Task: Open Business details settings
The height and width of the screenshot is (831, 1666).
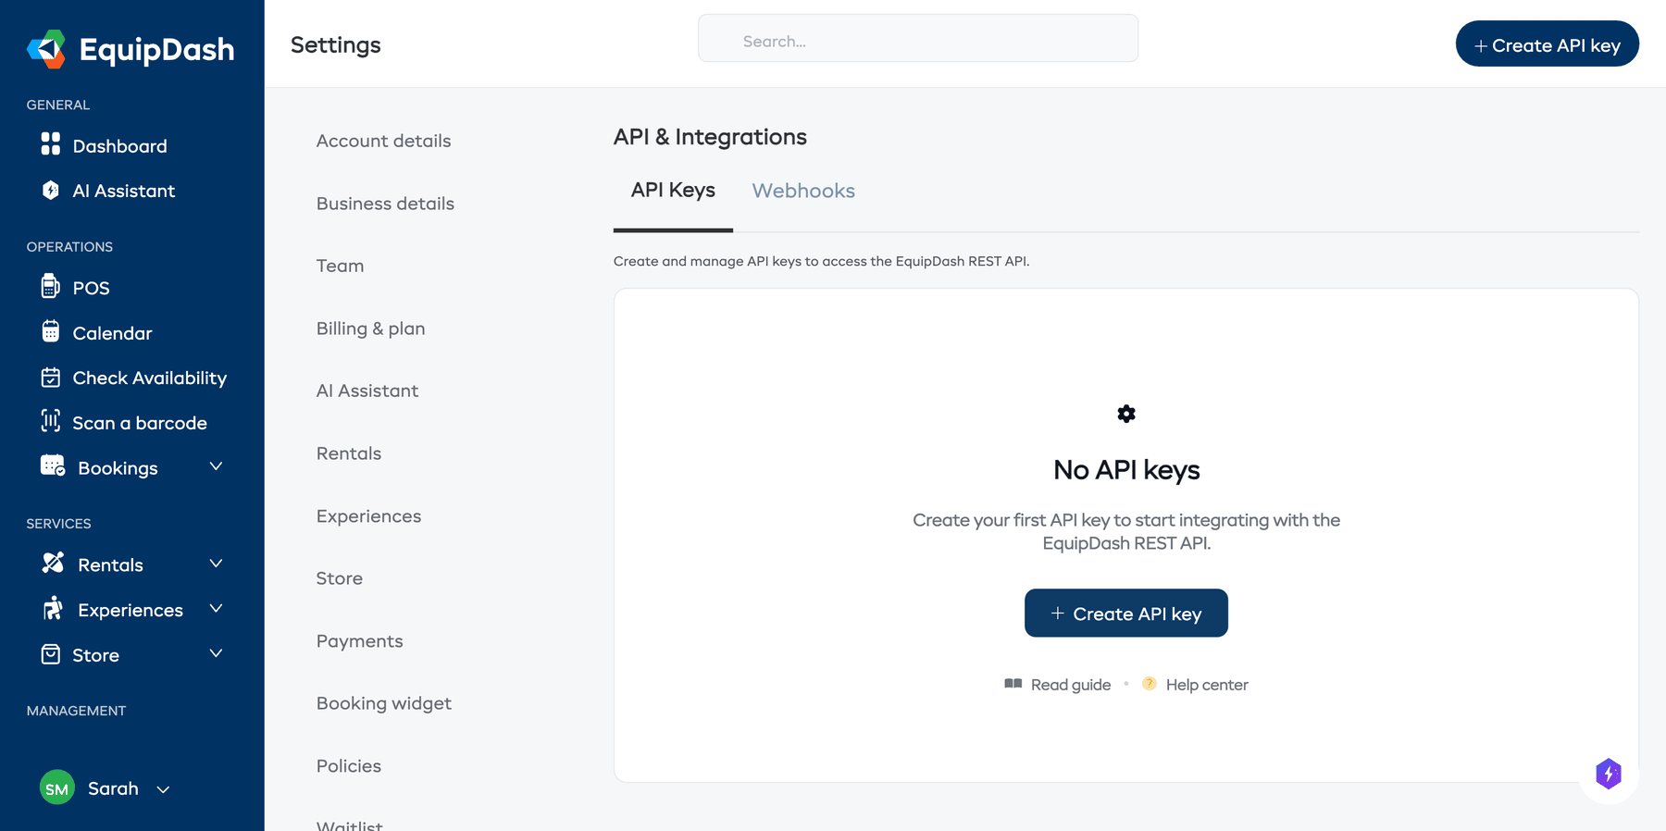Action: point(385,204)
